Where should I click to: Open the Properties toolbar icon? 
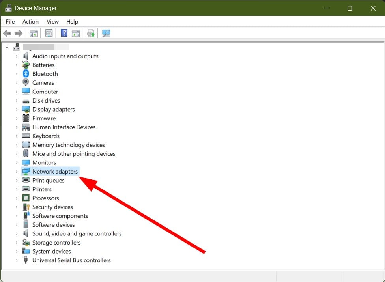coord(49,33)
